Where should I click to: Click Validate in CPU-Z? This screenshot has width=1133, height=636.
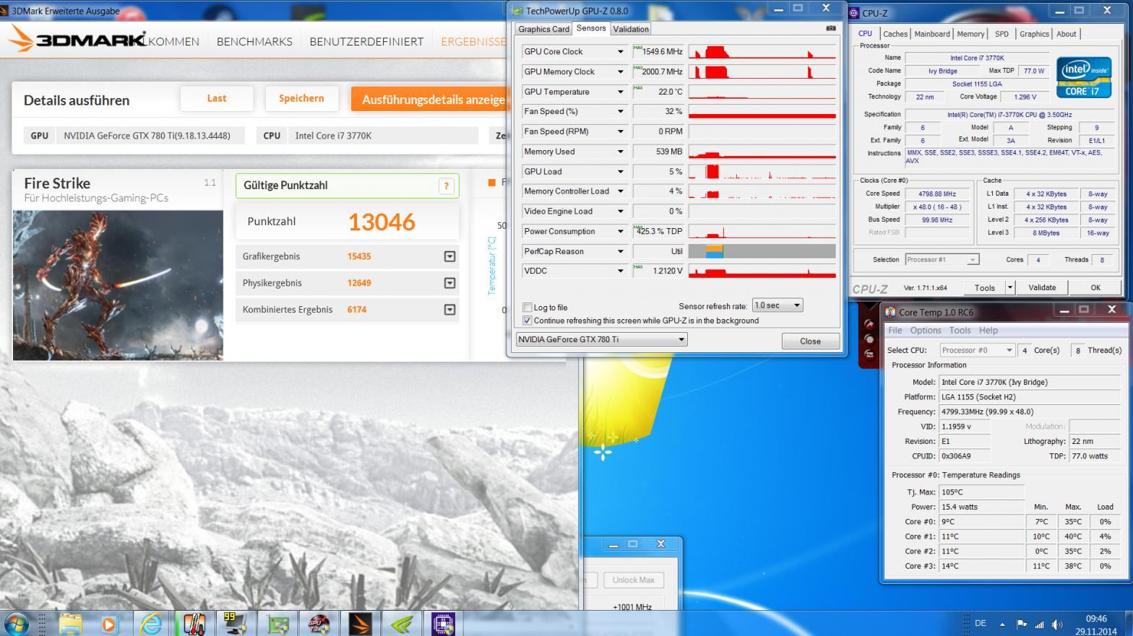1042,287
